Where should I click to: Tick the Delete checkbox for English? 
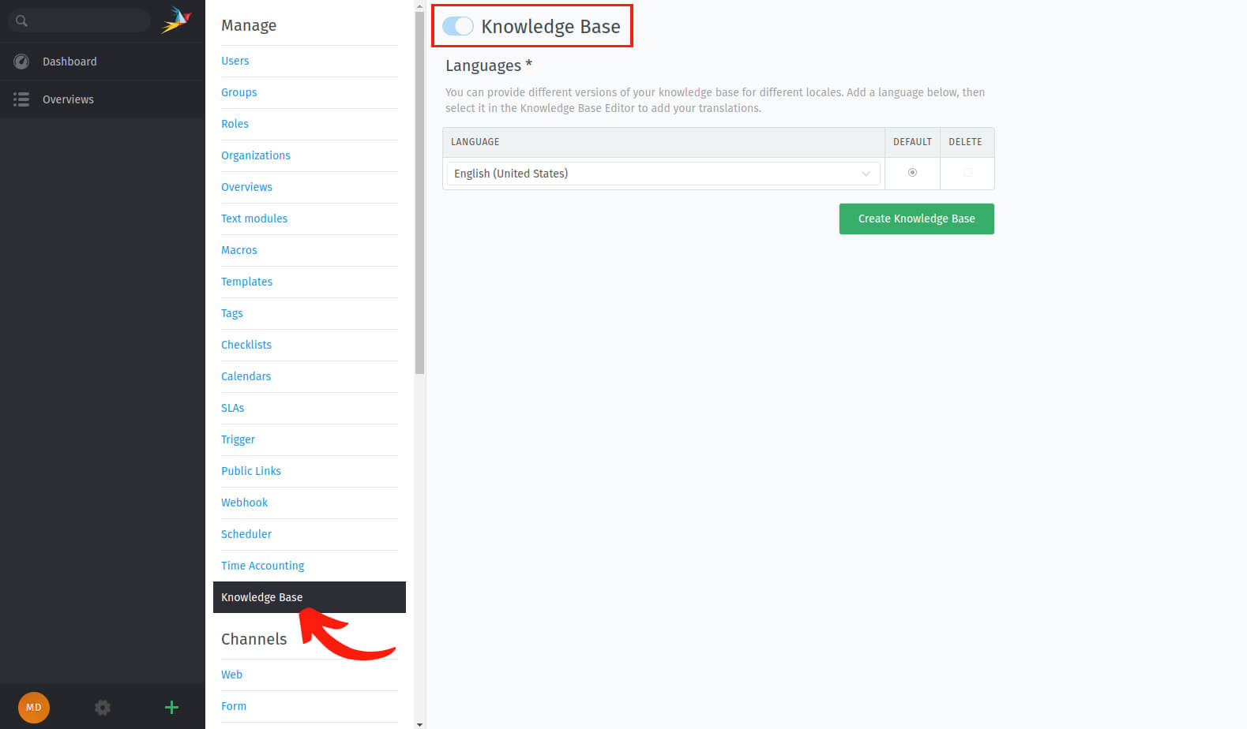pos(967,173)
